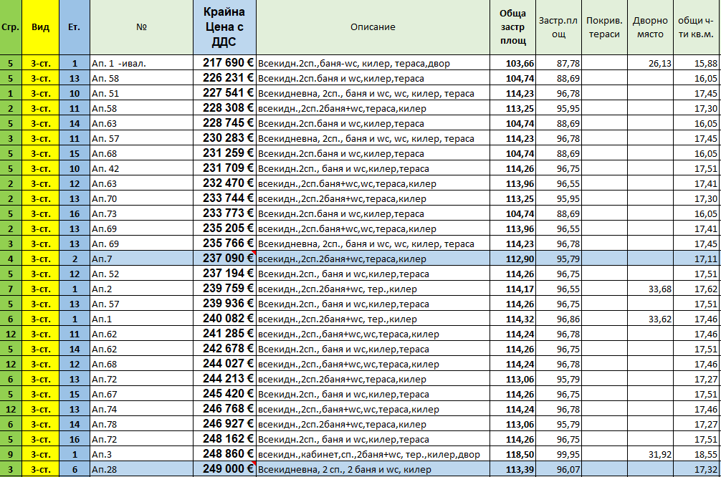Click the price '246 768 €'
This screenshot has width=721, height=477.
[224, 409]
